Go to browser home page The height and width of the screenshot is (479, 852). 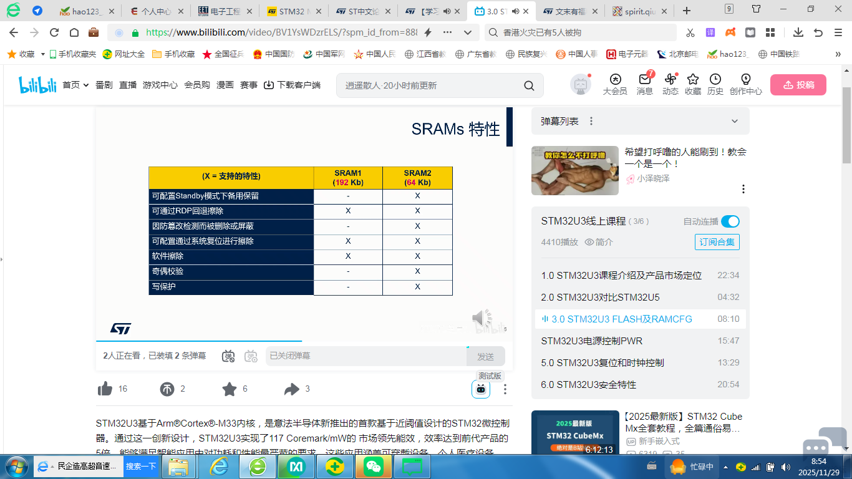(x=74, y=32)
